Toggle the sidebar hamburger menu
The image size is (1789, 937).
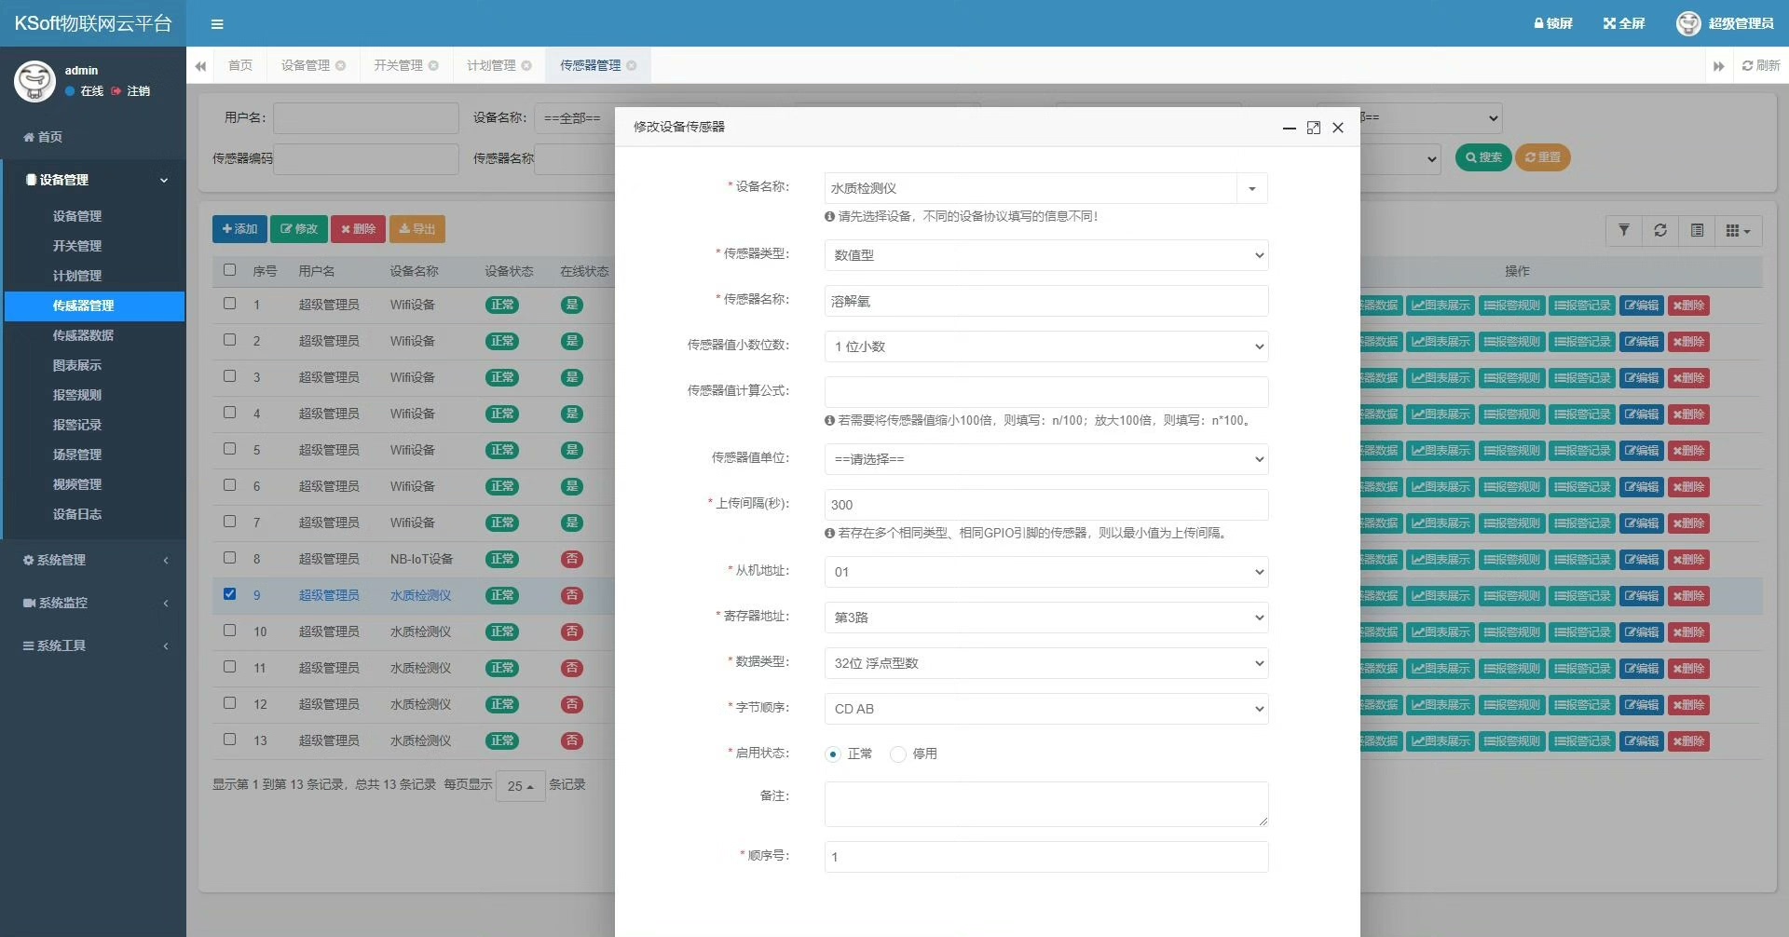point(217,24)
